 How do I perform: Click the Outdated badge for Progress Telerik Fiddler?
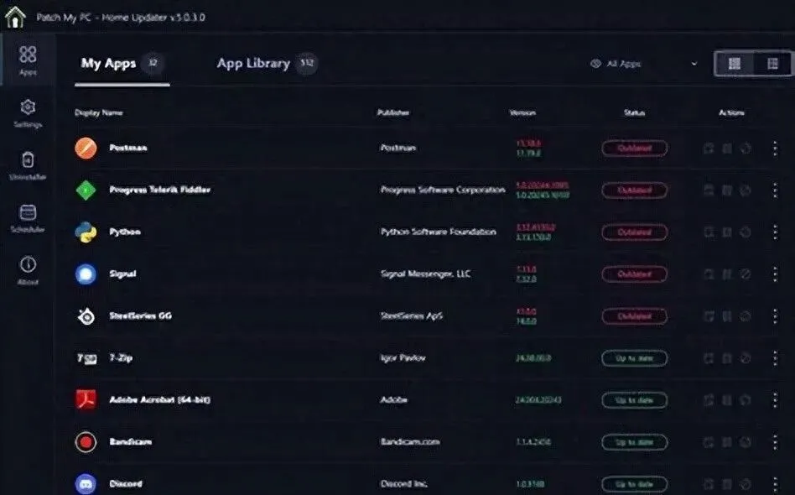coord(634,190)
